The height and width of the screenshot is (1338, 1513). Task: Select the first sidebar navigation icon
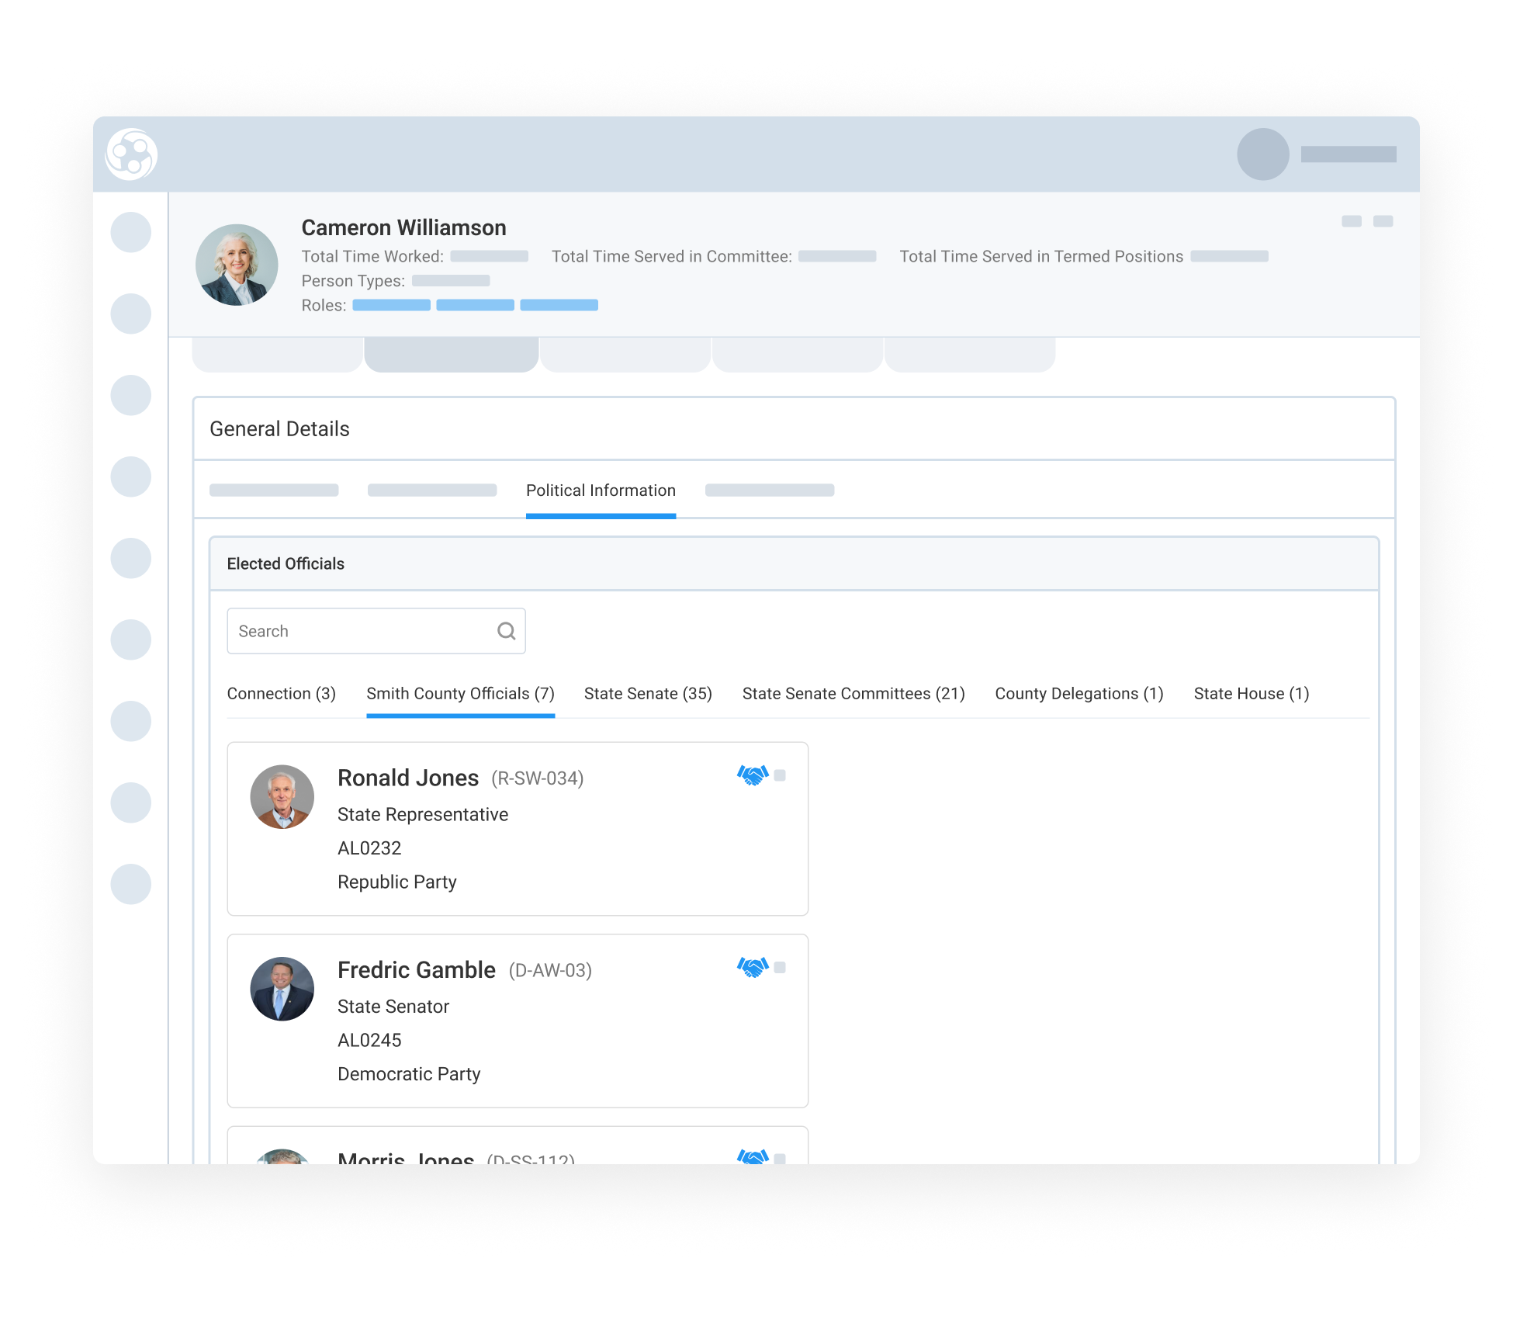coord(130,231)
